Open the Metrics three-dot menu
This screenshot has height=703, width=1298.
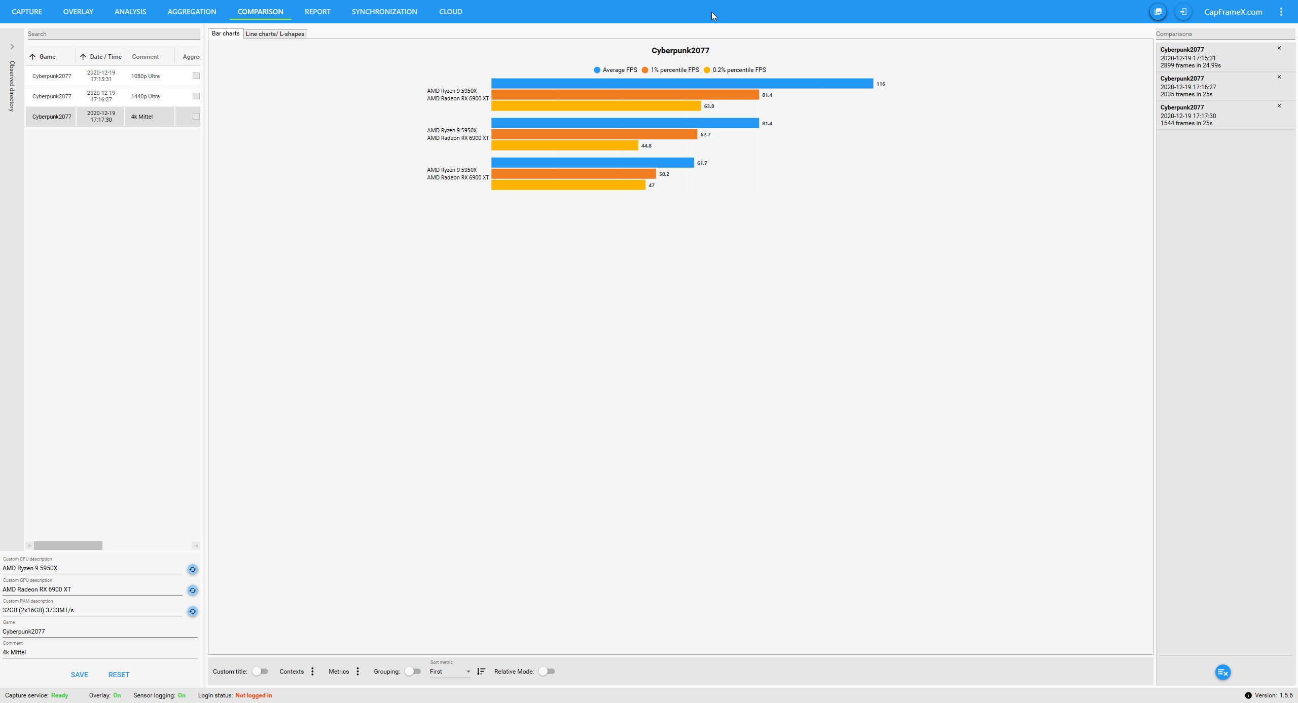click(358, 672)
